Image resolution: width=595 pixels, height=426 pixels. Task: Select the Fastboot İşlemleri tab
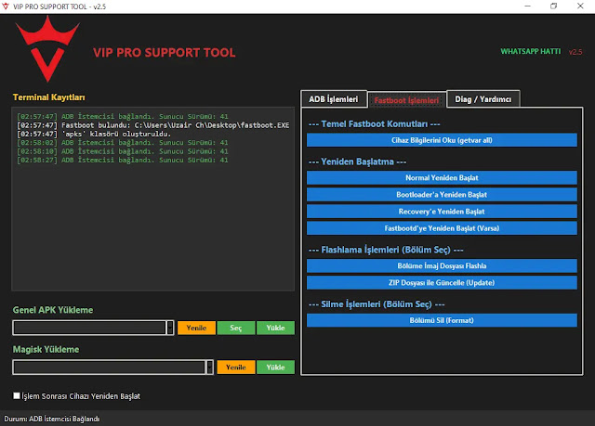406,100
